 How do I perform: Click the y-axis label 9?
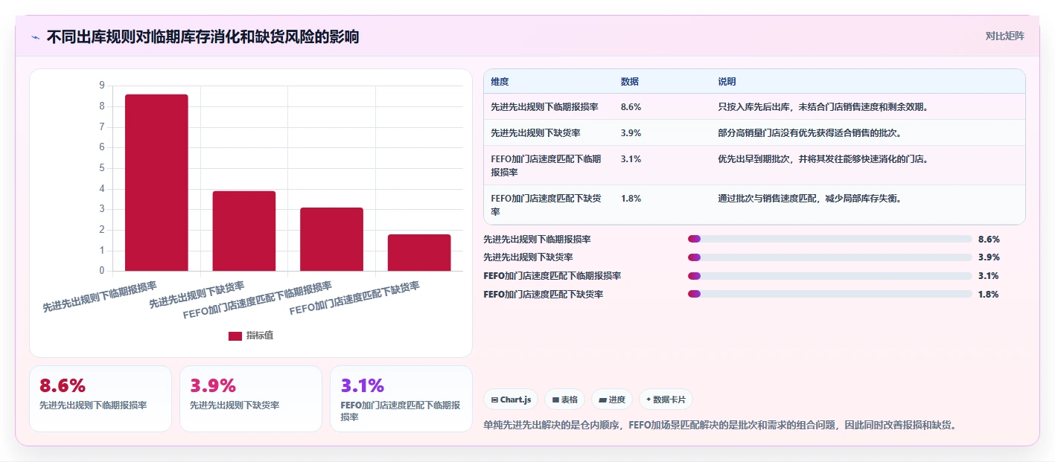pos(102,86)
